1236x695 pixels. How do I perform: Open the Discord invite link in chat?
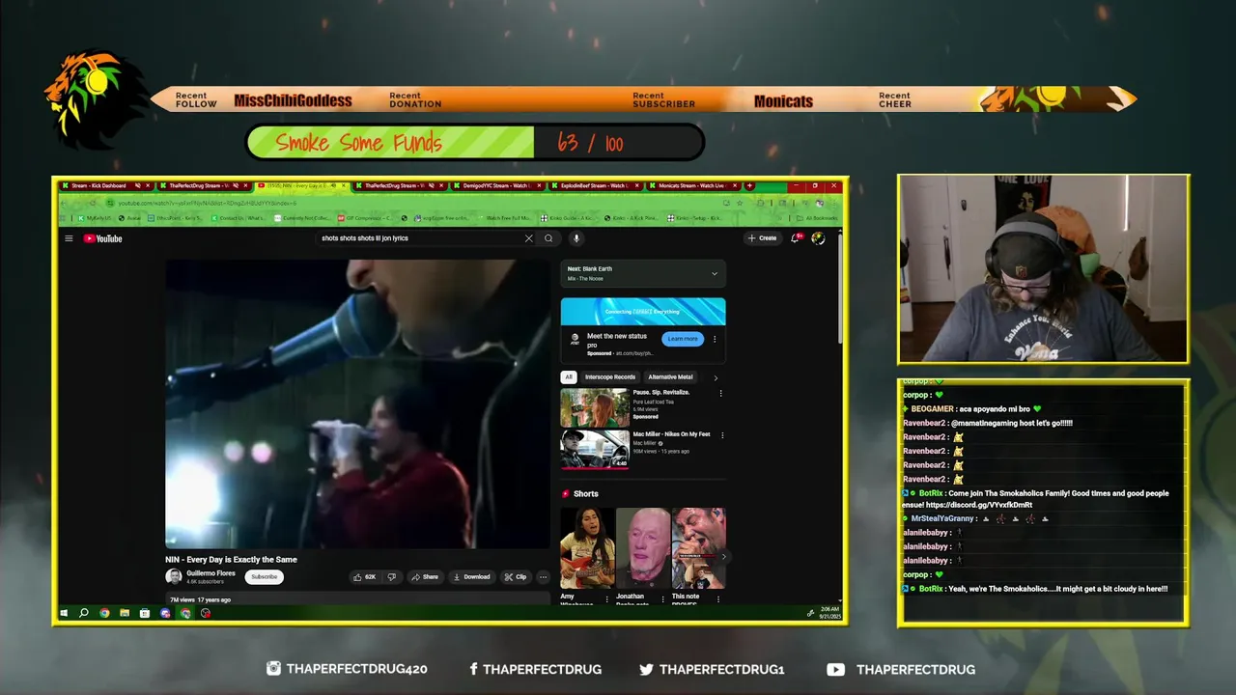tap(978, 505)
